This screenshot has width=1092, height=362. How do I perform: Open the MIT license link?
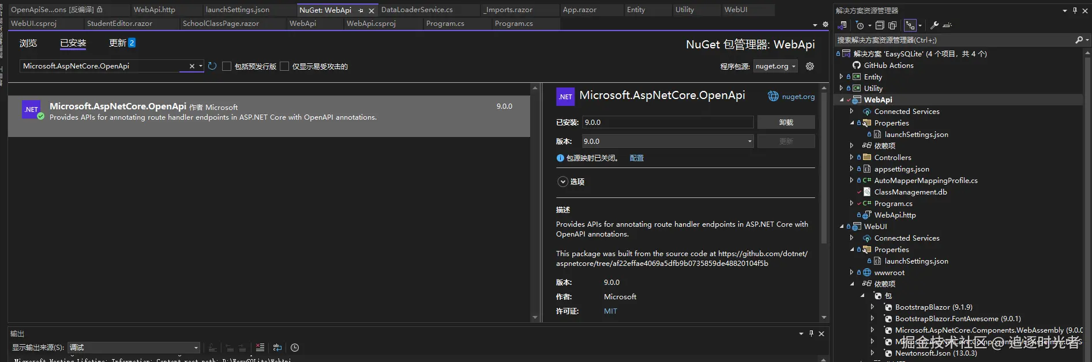tap(610, 311)
